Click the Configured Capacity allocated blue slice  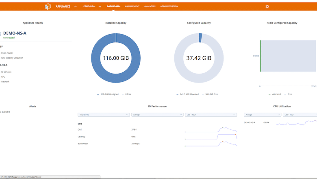pos(200,38)
